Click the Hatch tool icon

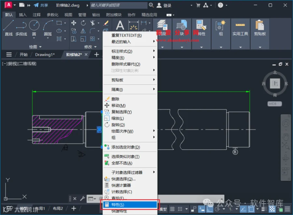point(59,39)
